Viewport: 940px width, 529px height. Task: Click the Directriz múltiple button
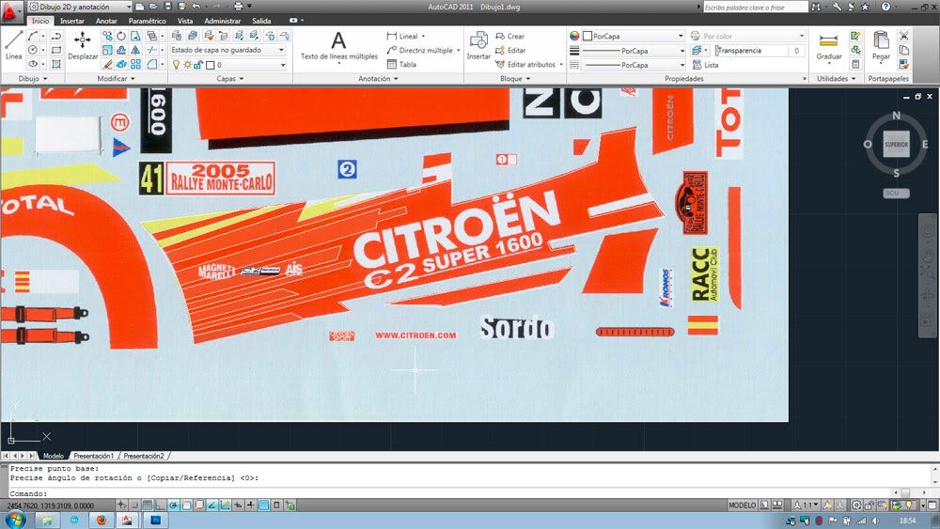click(x=423, y=51)
